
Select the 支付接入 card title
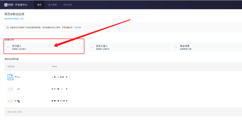coord(16,46)
